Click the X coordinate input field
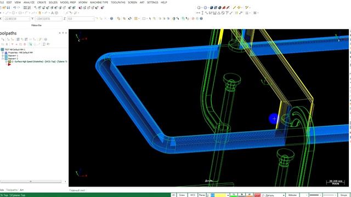This screenshot has height=197, width=351. [x=16, y=19]
